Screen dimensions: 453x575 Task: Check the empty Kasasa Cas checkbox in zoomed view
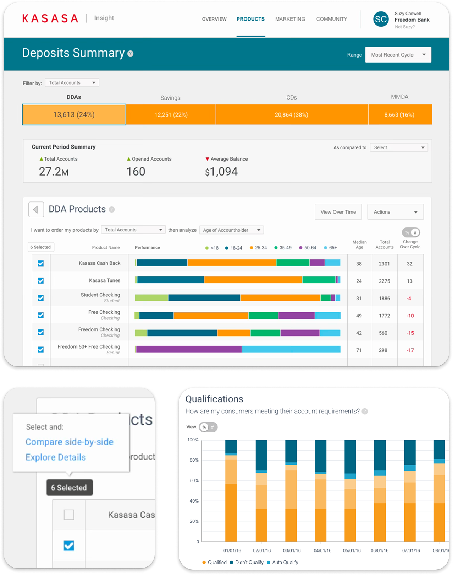(69, 515)
